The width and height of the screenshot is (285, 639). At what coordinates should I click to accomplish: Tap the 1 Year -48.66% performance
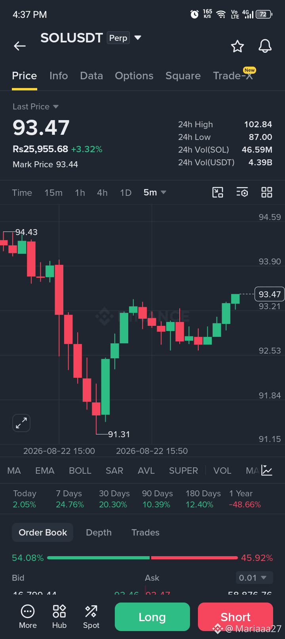(x=245, y=499)
